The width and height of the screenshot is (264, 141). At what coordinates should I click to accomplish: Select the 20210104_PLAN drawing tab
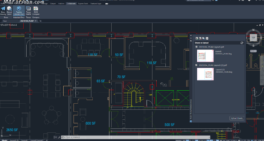tap(27, 21)
